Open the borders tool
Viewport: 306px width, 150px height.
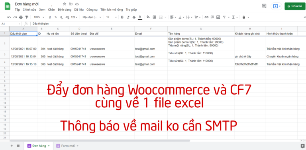coord(154,17)
